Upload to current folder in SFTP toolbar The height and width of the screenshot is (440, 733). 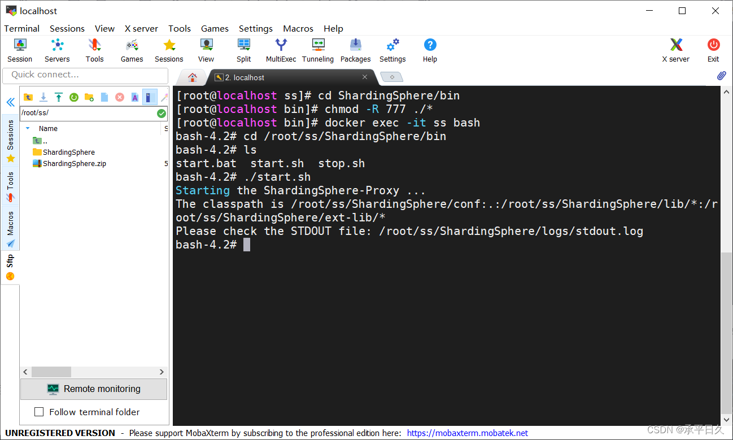59,97
